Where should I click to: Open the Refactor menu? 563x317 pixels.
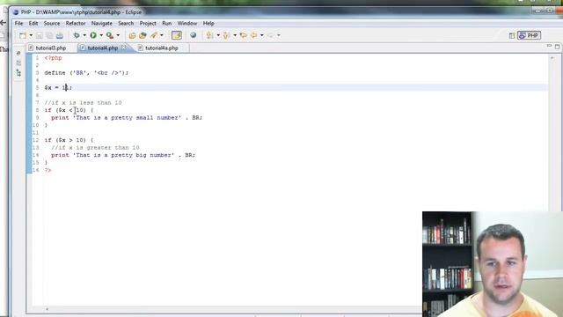(x=76, y=24)
